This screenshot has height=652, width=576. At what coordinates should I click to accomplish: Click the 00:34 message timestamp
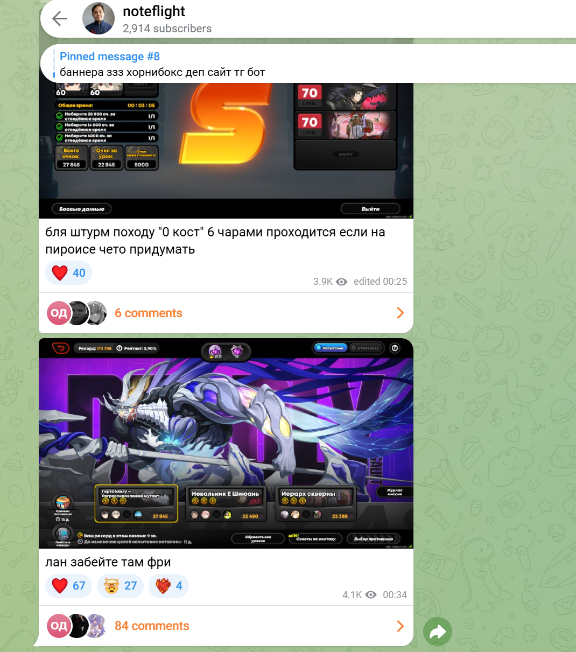tap(395, 595)
